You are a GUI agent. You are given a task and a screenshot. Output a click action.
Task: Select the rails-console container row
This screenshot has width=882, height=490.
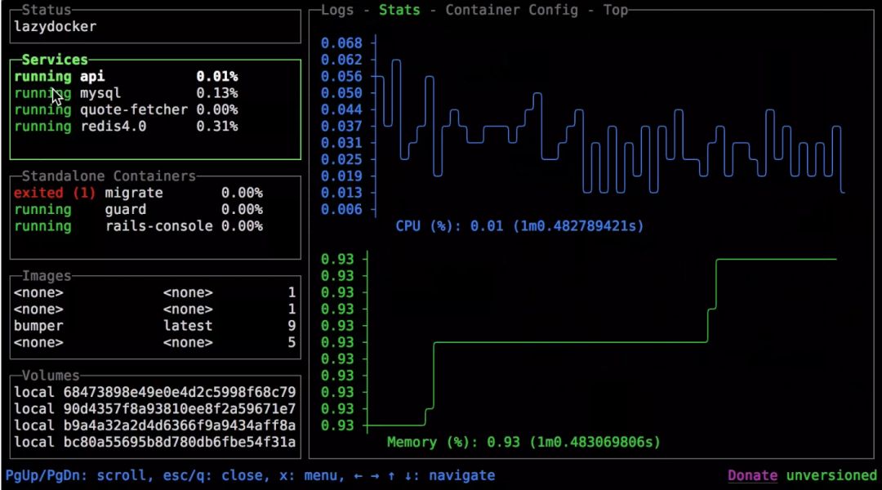155,226
